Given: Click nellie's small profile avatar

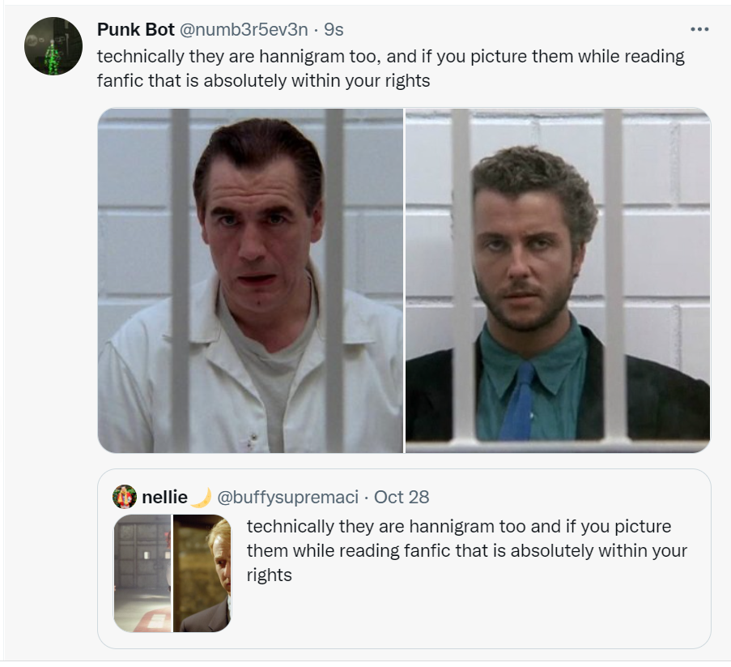Looking at the screenshot, I should pos(125,497).
